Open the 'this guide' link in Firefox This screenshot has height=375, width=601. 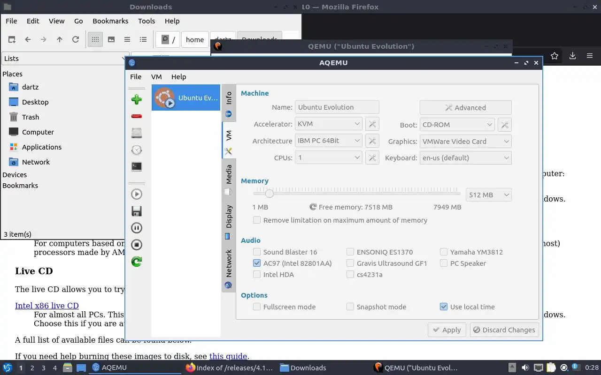coord(228,356)
